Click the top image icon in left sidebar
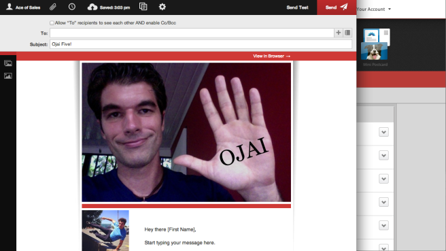The image size is (446, 251). point(8,63)
